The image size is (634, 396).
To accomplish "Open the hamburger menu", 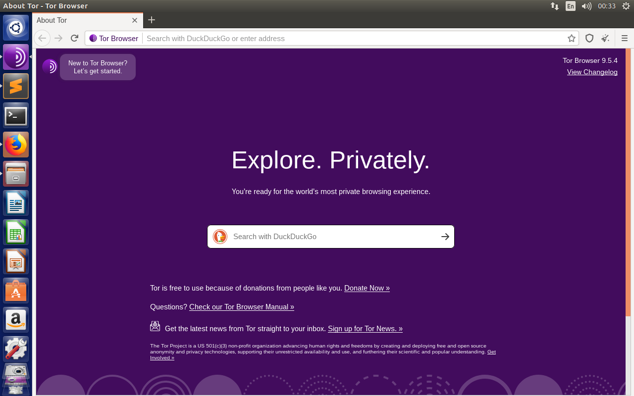I will click(625, 38).
